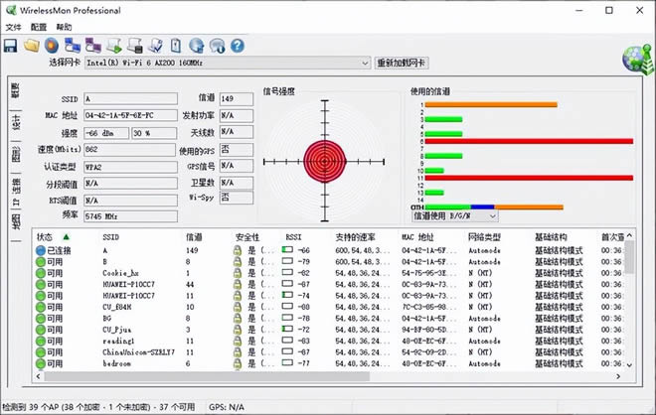The width and height of the screenshot is (656, 415).
Task: Click the MAC 地址 field
Action: pyautogui.click(x=130, y=115)
